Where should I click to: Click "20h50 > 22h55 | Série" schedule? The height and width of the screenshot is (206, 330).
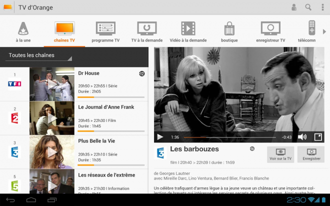[x=97, y=86]
